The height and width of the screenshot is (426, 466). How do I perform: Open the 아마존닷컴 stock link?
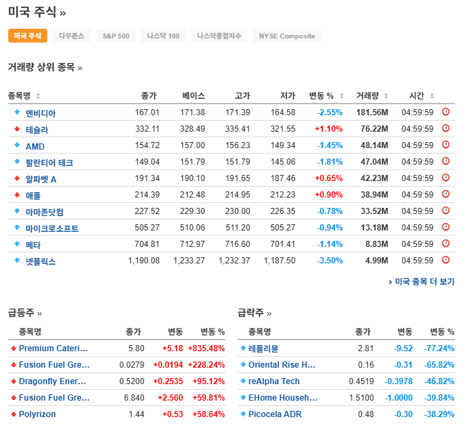pos(45,212)
